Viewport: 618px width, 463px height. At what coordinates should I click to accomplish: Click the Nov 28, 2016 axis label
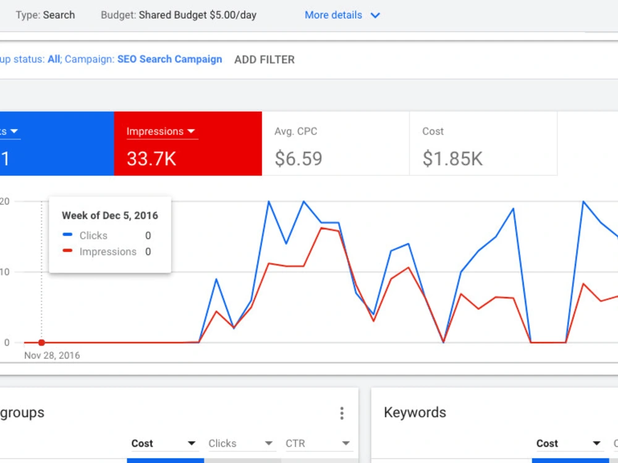point(52,356)
